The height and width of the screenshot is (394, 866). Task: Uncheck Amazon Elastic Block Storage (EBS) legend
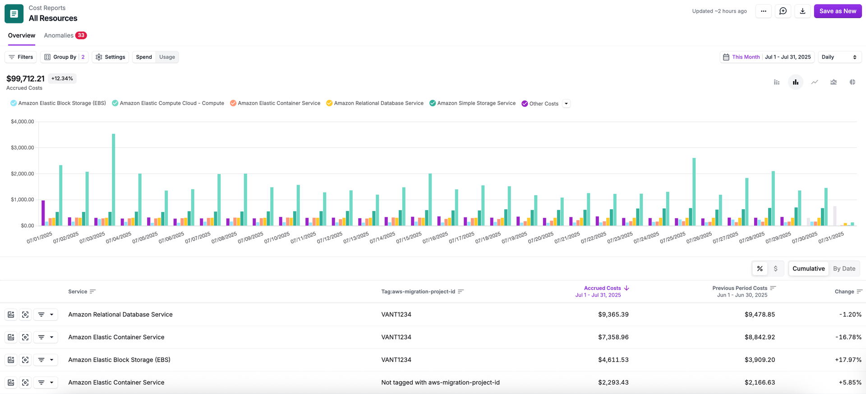tap(14, 103)
